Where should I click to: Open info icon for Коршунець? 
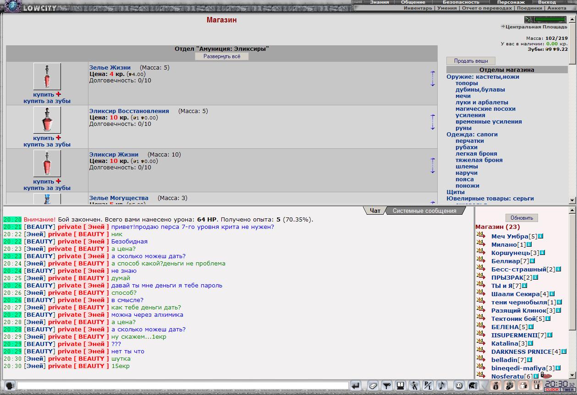(x=543, y=253)
